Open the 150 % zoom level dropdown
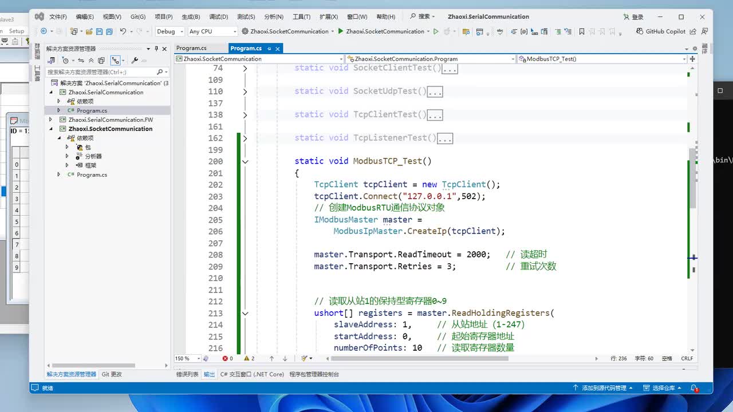Image resolution: width=733 pixels, height=412 pixels. pos(188,359)
